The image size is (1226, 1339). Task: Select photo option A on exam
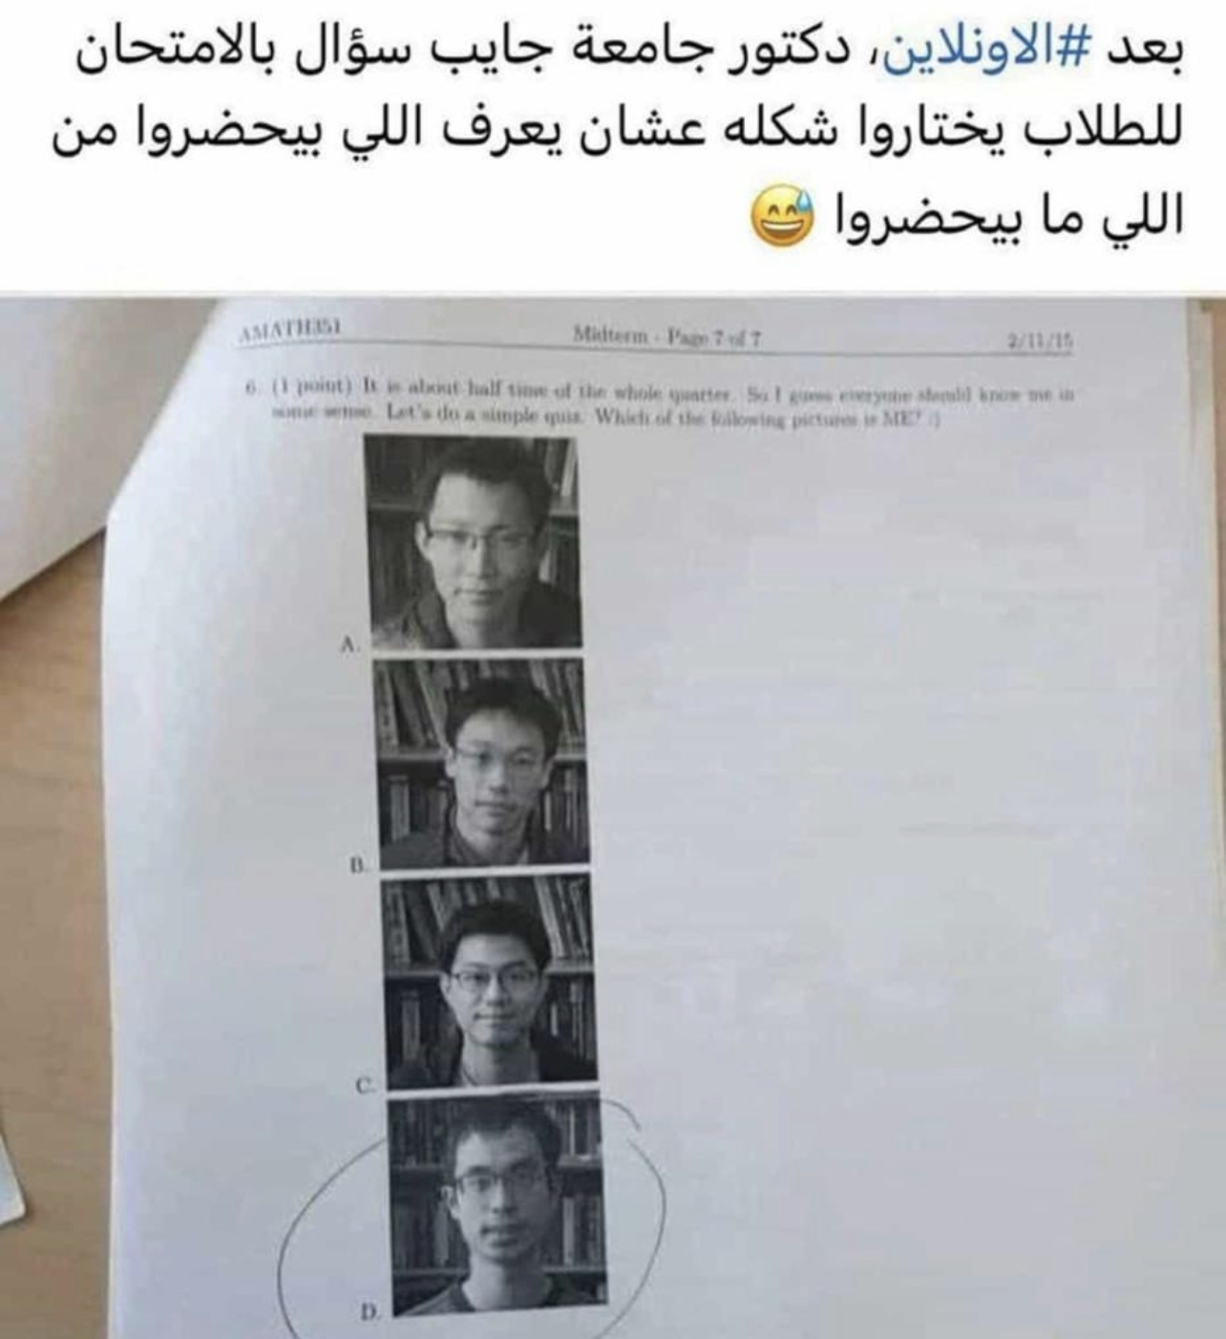(475, 542)
